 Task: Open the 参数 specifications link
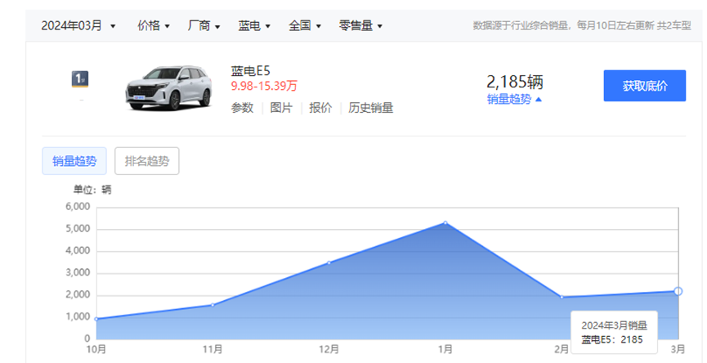pos(242,107)
